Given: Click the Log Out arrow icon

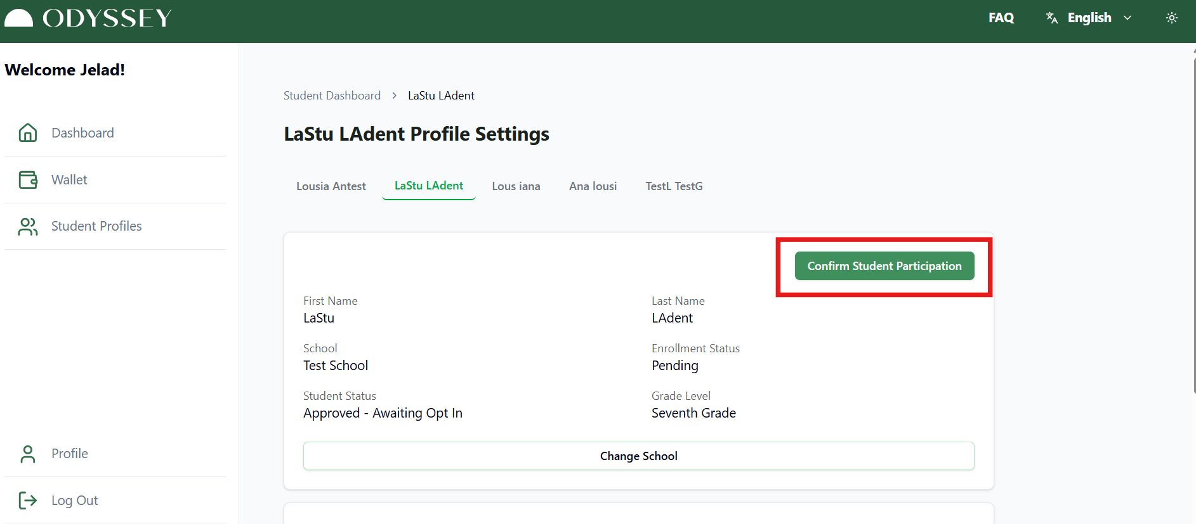Looking at the screenshot, I should click(28, 501).
